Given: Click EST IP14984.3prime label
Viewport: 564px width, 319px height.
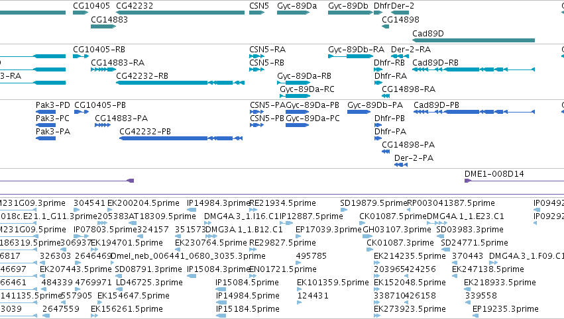Looking at the screenshot, I should coord(218,203).
